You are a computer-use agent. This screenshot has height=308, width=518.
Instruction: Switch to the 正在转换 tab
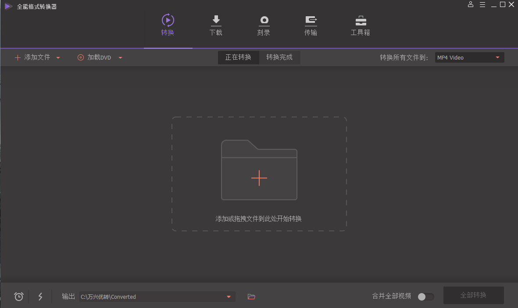(x=238, y=57)
